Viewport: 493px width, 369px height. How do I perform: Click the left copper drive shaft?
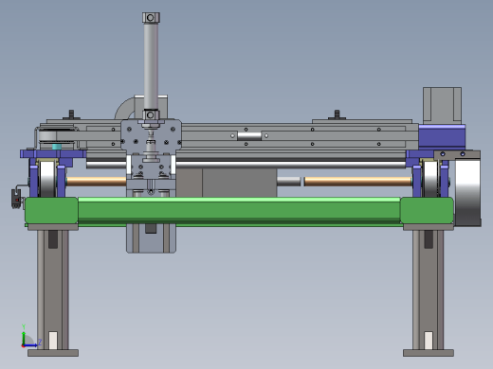(97, 182)
